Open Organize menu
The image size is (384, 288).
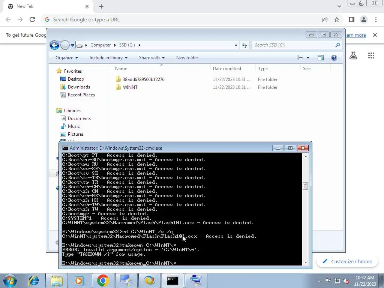pyautogui.click(x=67, y=58)
